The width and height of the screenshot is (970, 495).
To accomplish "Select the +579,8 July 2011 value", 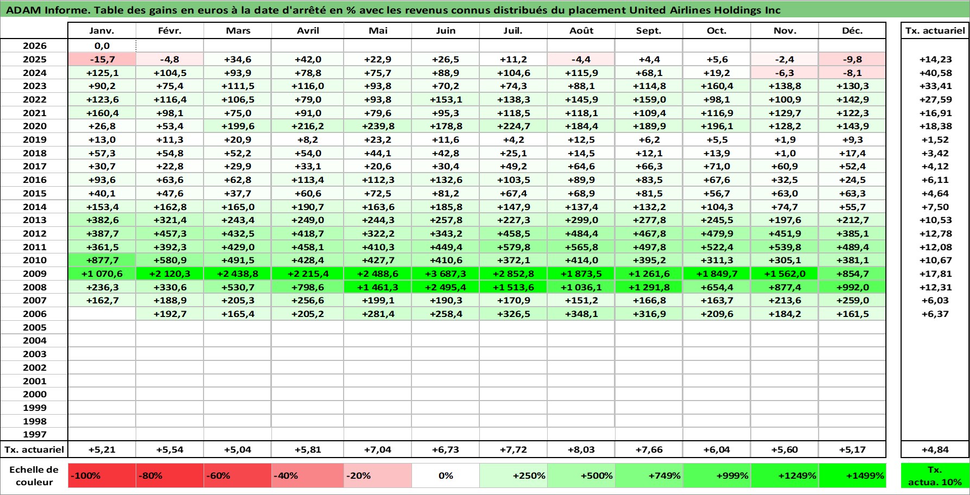I will (x=513, y=247).
